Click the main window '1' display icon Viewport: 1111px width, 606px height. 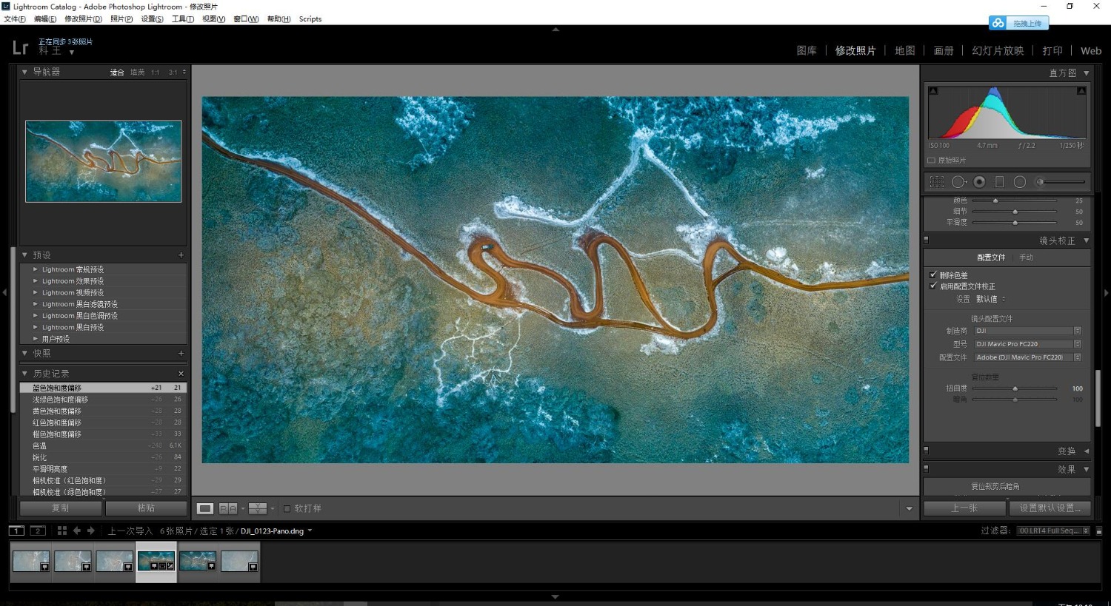click(16, 531)
